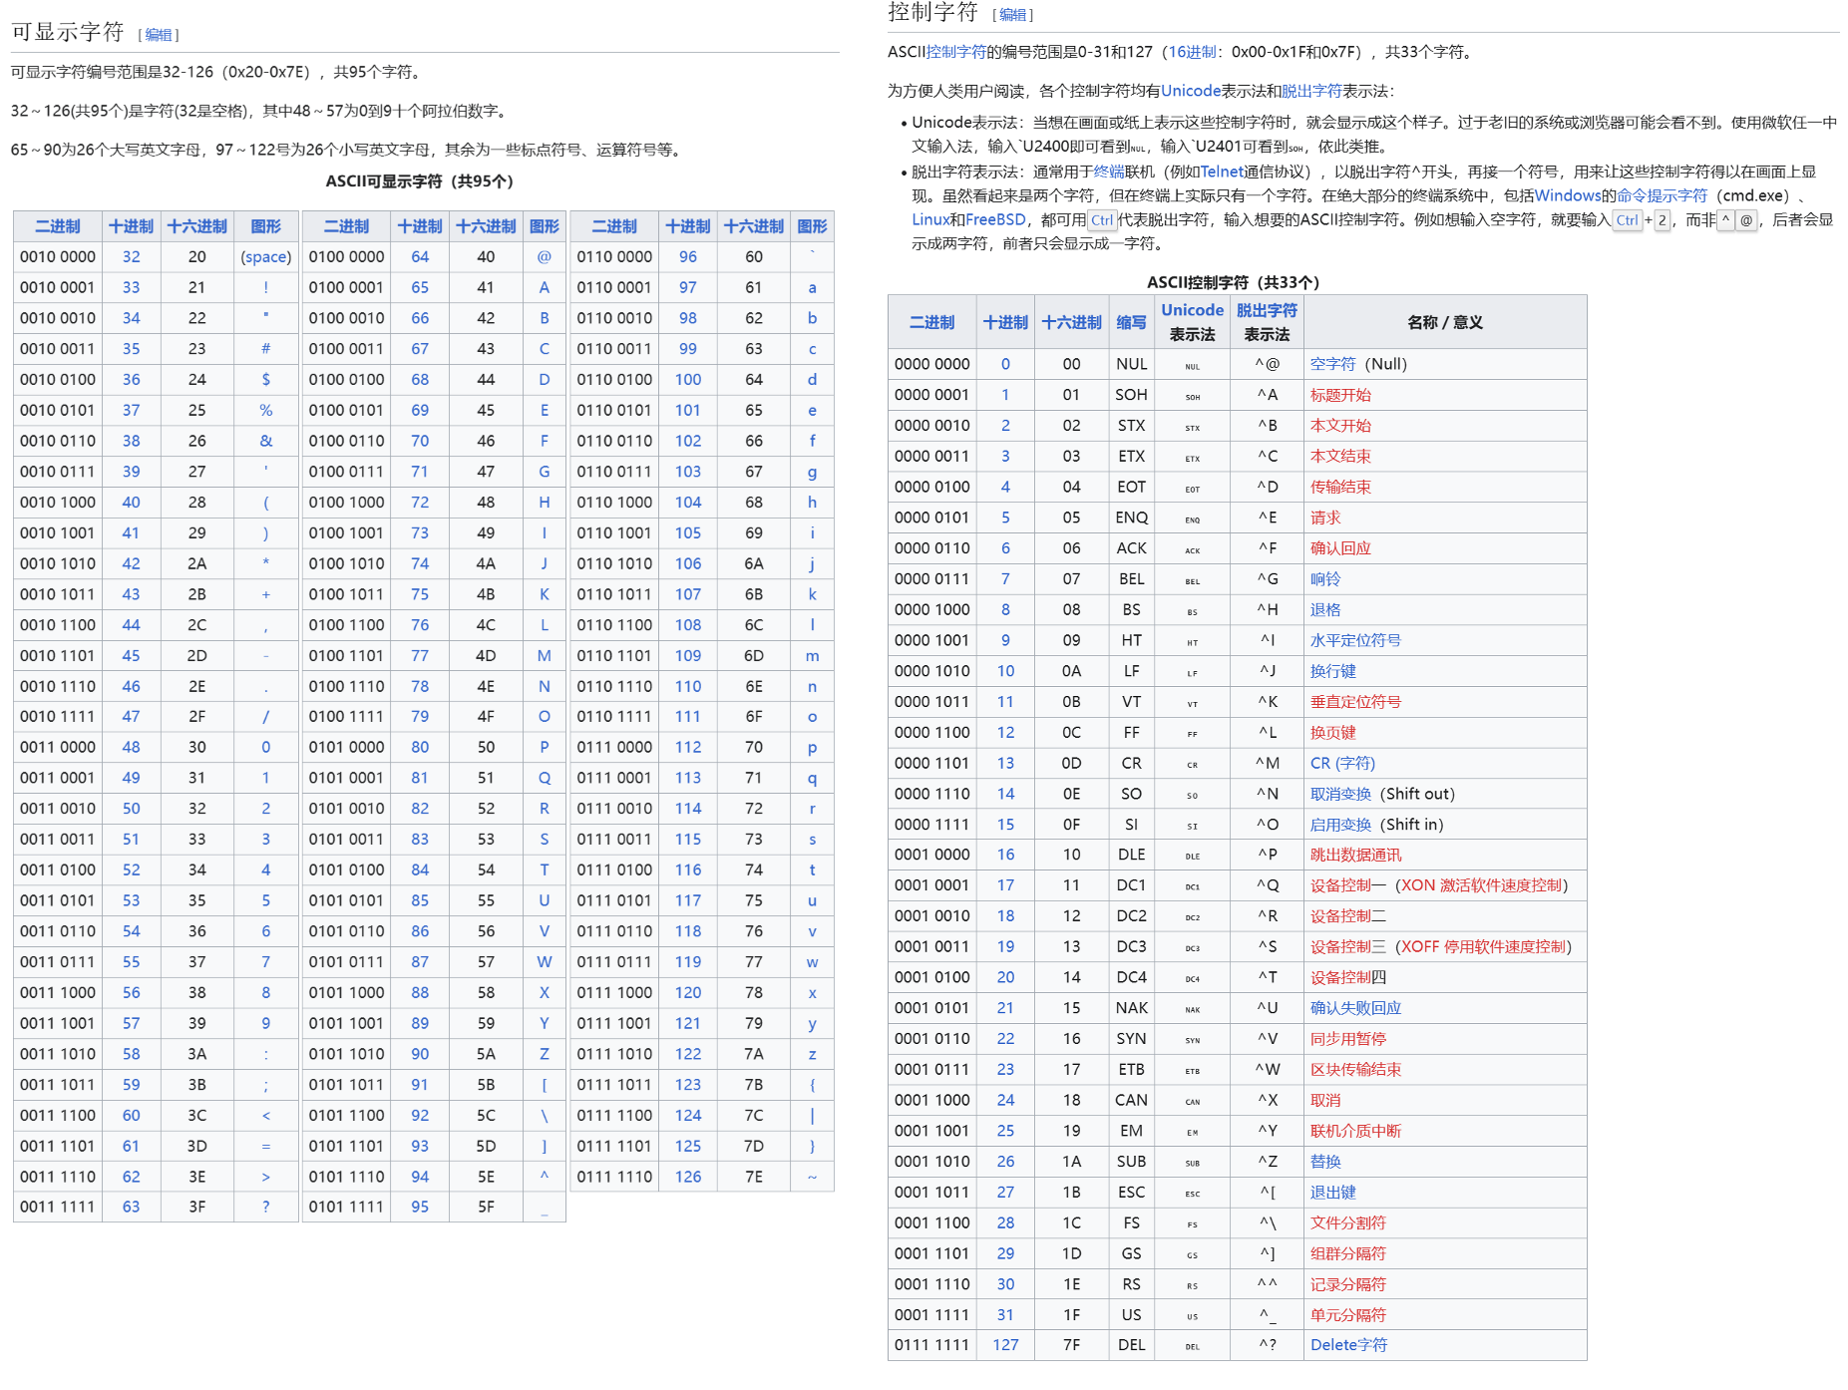Click the 缩写 column header link

pyautogui.click(x=1131, y=322)
